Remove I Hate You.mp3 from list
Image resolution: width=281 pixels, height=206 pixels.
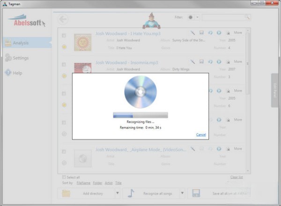(228, 33)
